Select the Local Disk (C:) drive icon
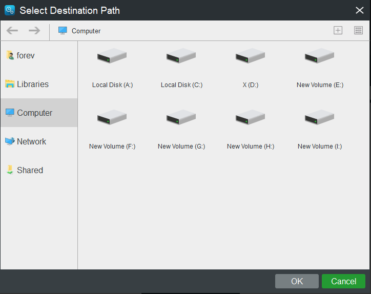 181,56
